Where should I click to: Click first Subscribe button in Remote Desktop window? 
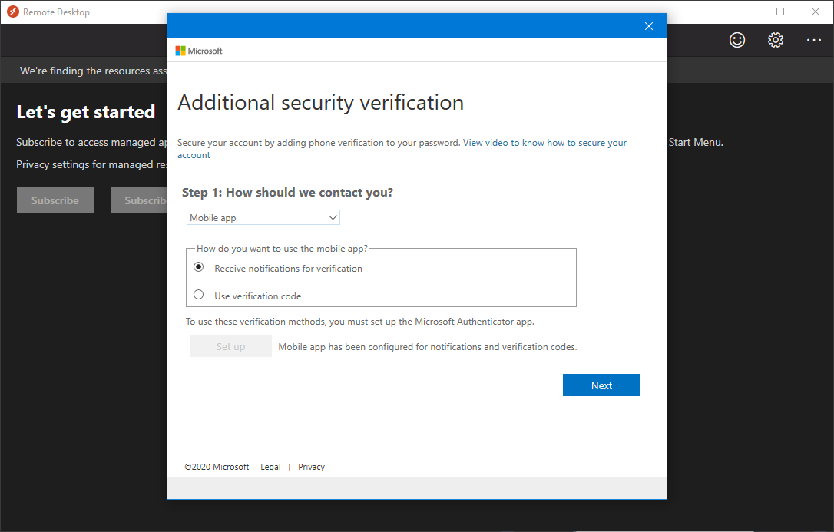click(x=55, y=200)
